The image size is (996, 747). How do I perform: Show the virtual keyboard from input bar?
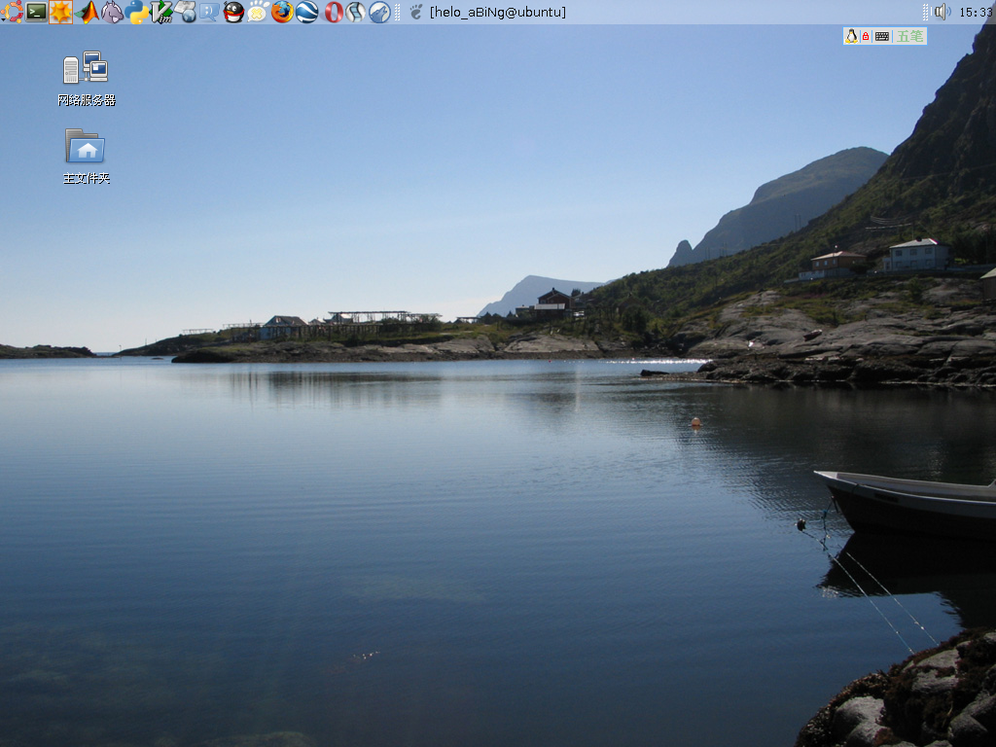coord(881,37)
